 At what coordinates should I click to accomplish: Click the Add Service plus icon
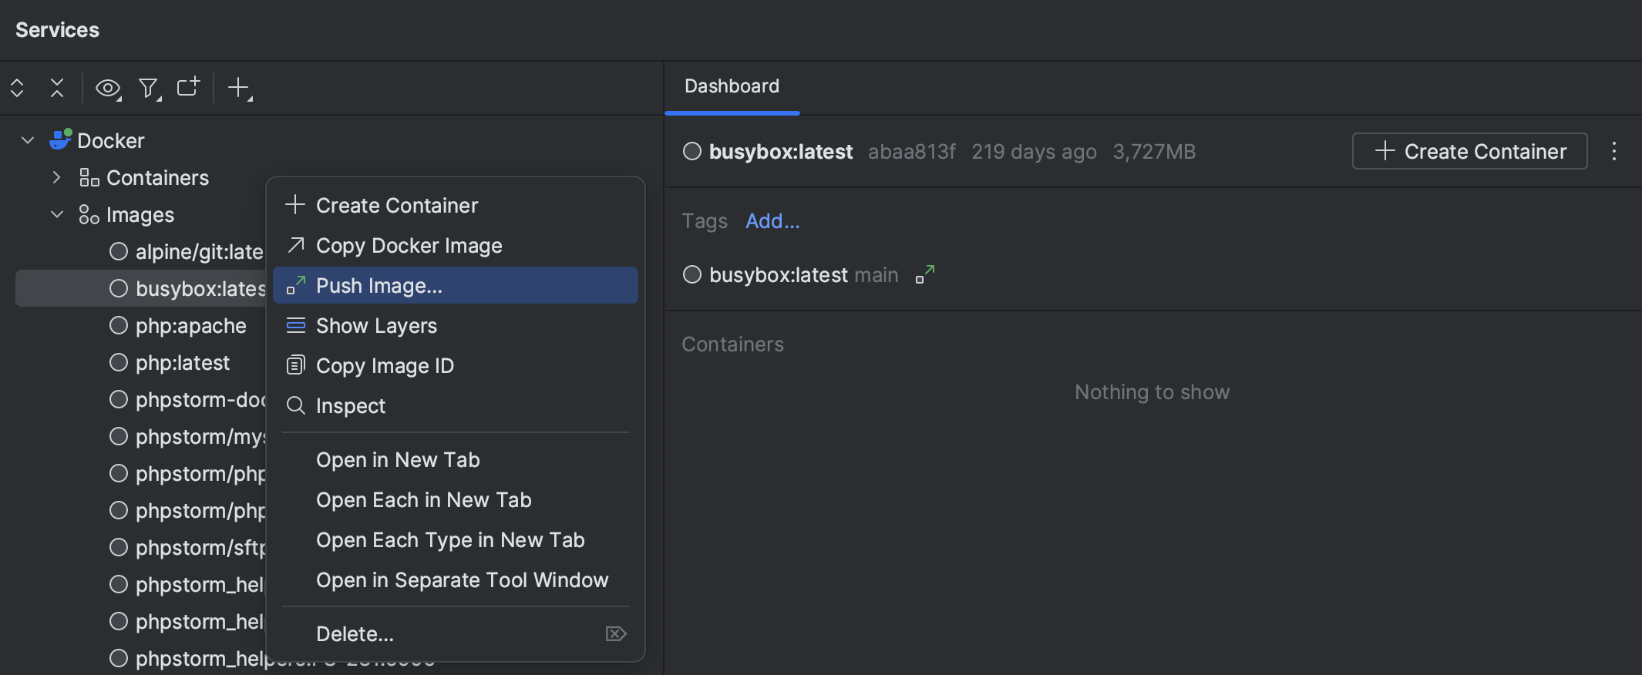tap(240, 88)
